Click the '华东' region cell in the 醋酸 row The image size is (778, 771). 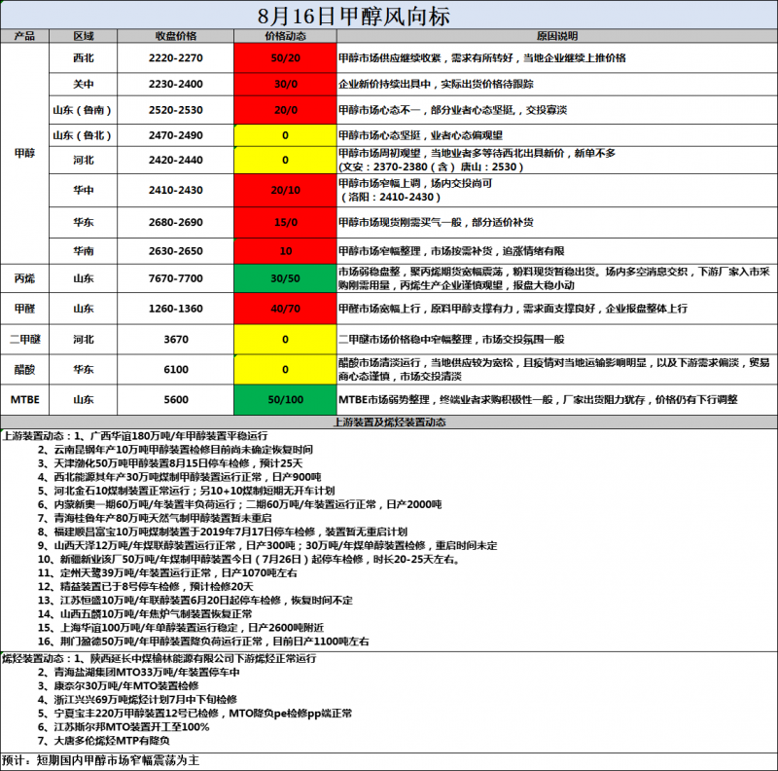click(x=84, y=370)
